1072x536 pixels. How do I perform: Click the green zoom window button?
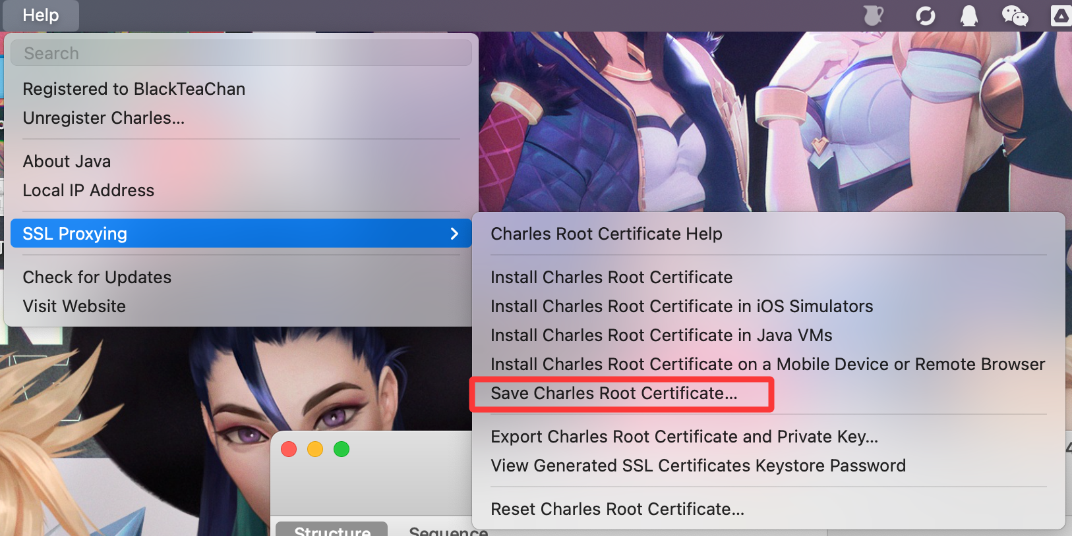pyautogui.click(x=342, y=449)
